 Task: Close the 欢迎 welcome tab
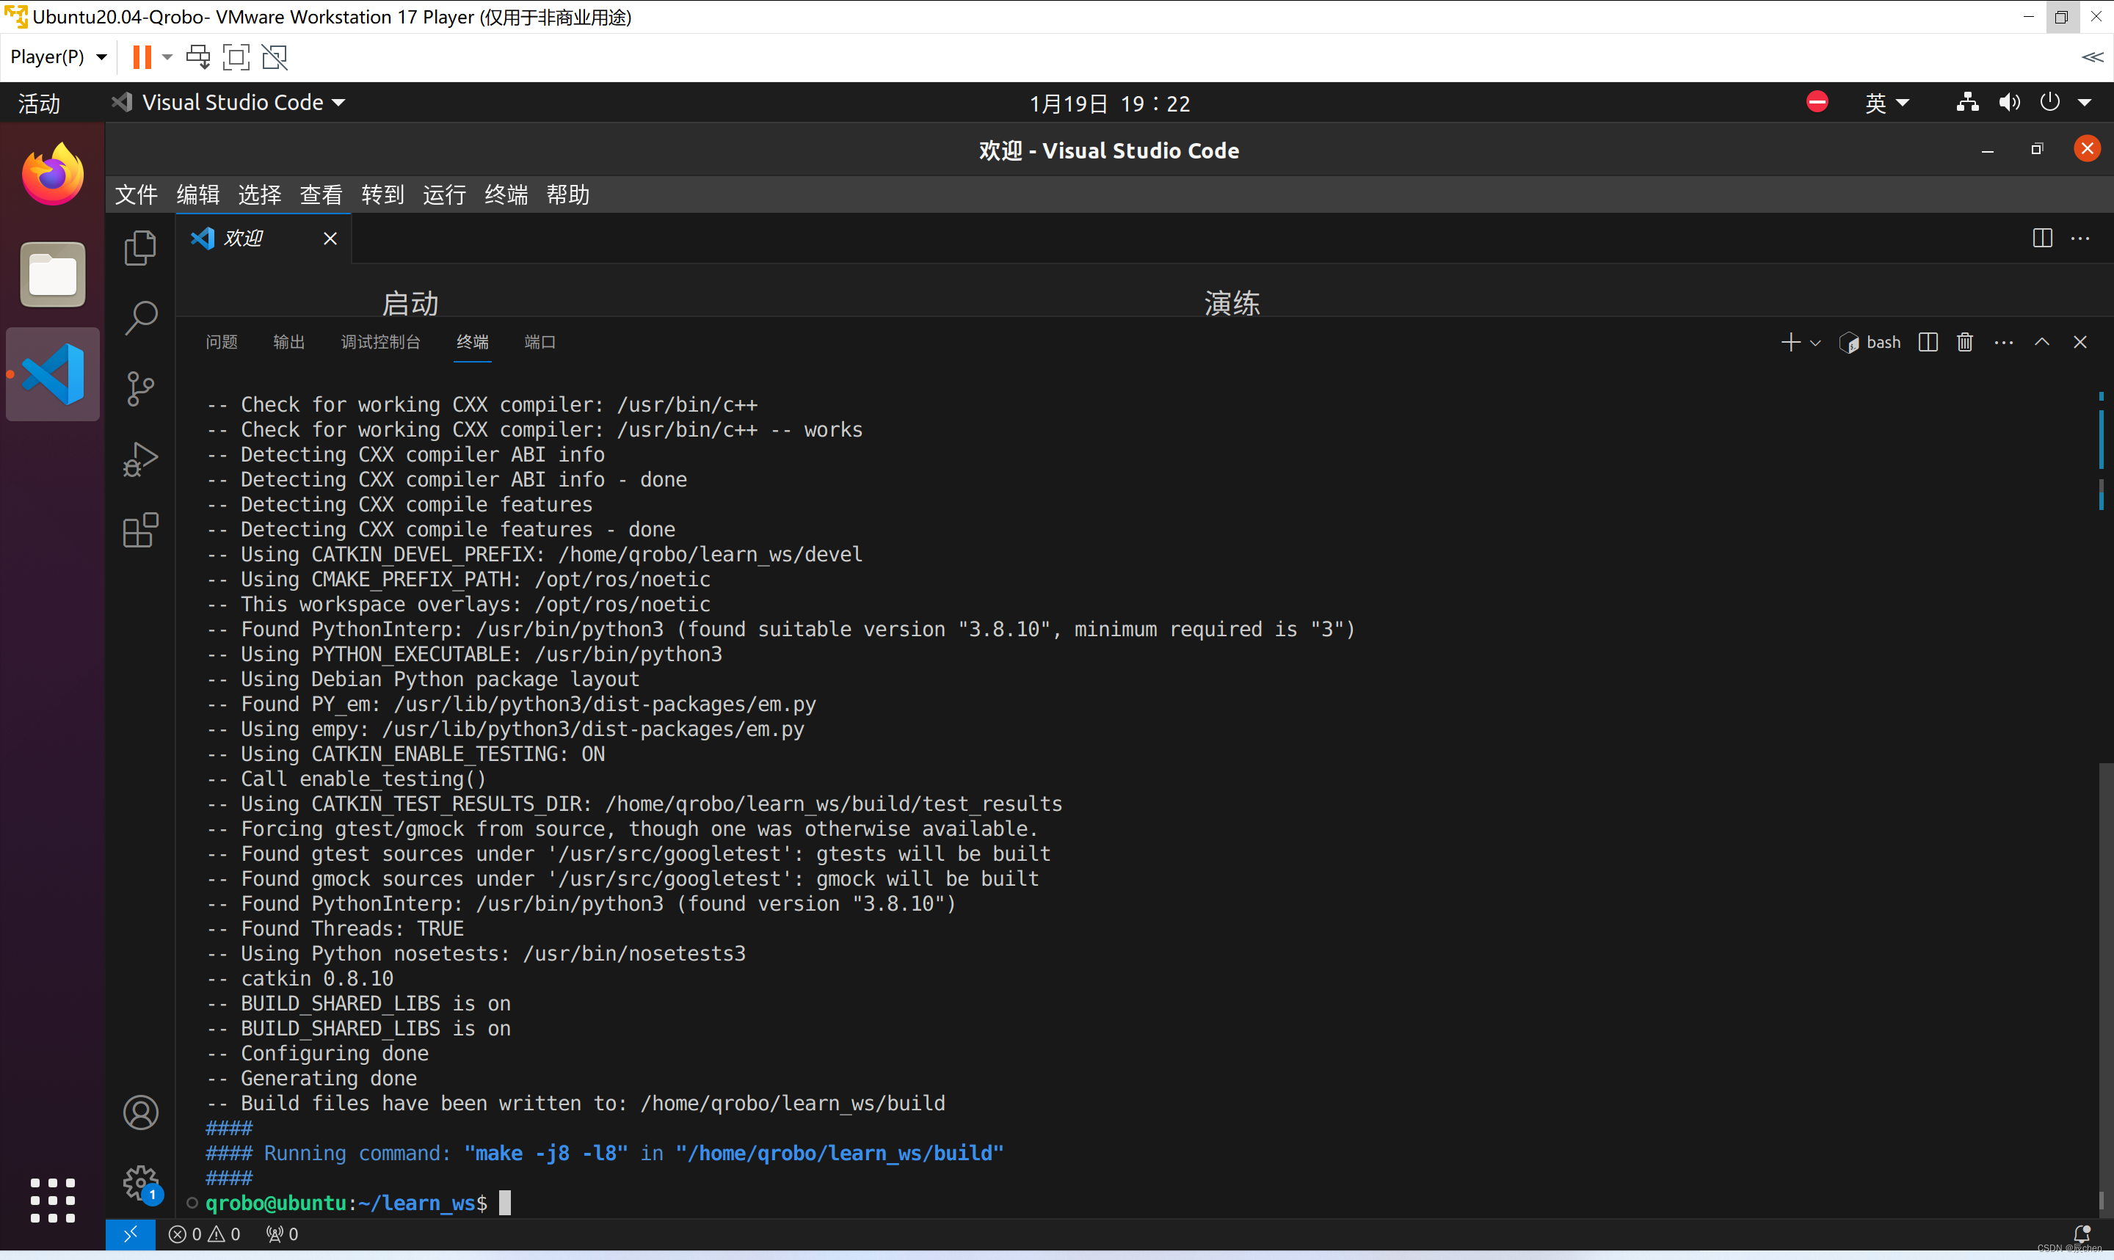(330, 238)
